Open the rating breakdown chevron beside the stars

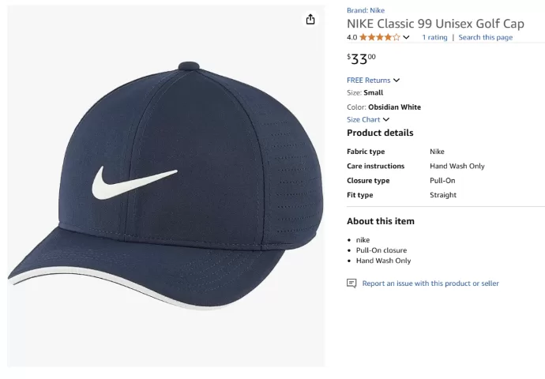coord(407,37)
